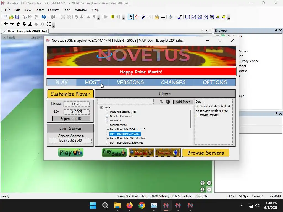Click the Add Place button
Screen dimensions: 283x212
coord(183,102)
